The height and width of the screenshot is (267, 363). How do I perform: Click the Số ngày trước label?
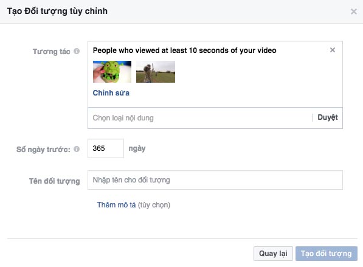[43, 150]
